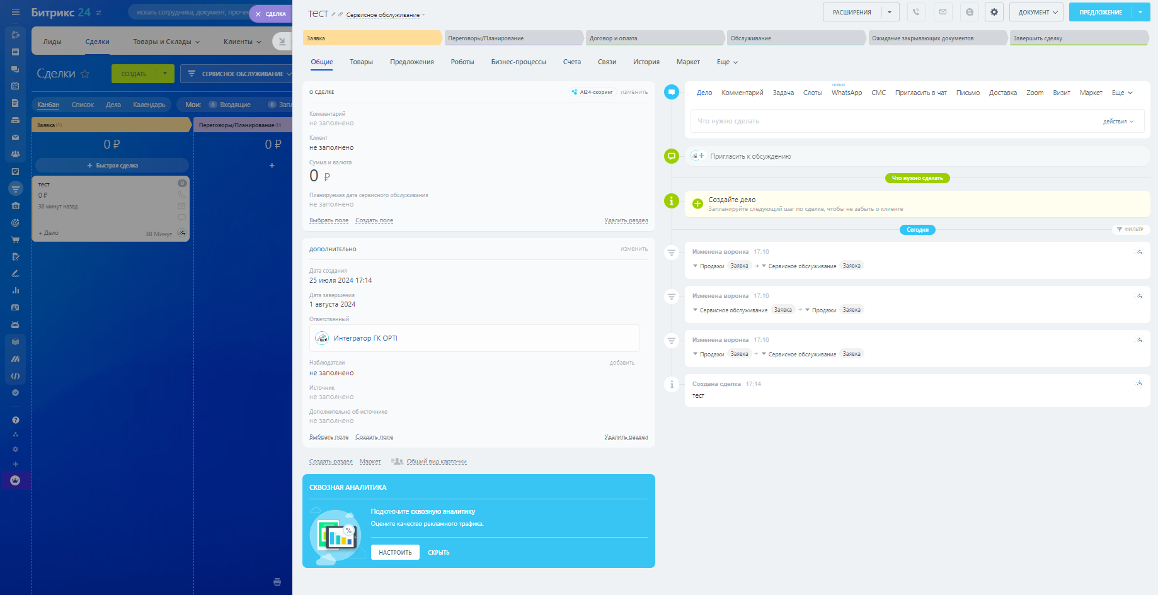
Task: Click the crown tariff icon in sidebar
Action: (x=16, y=480)
